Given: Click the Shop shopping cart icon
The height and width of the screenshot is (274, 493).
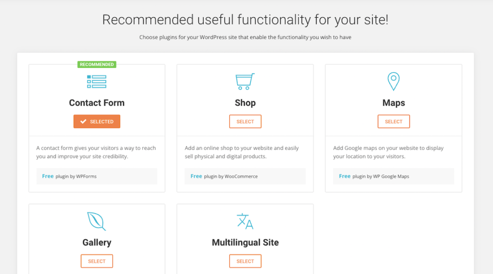Looking at the screenshot, I should click(245, 82).
